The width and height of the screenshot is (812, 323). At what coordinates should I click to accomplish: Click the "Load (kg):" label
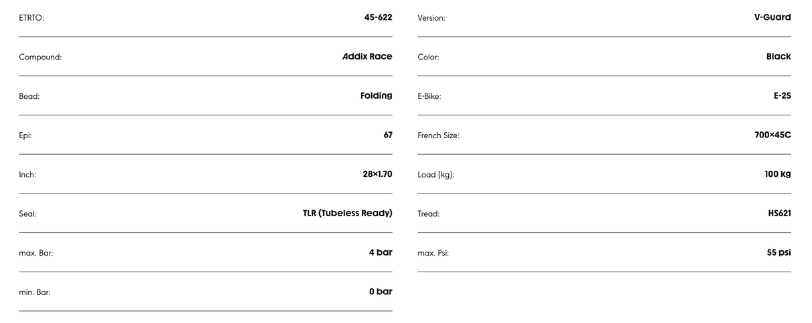pyautogui.click(x=436, y=175)
